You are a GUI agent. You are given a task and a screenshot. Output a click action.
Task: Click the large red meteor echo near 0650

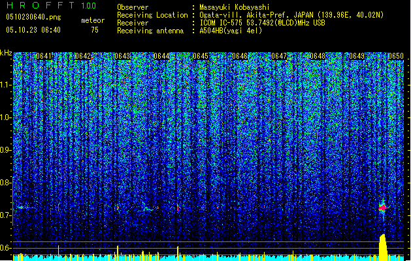click(x=383, y=208)
